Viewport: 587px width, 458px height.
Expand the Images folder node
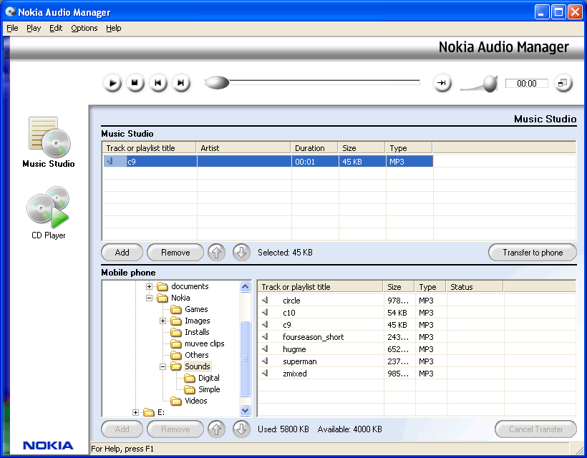coord(164,321)
